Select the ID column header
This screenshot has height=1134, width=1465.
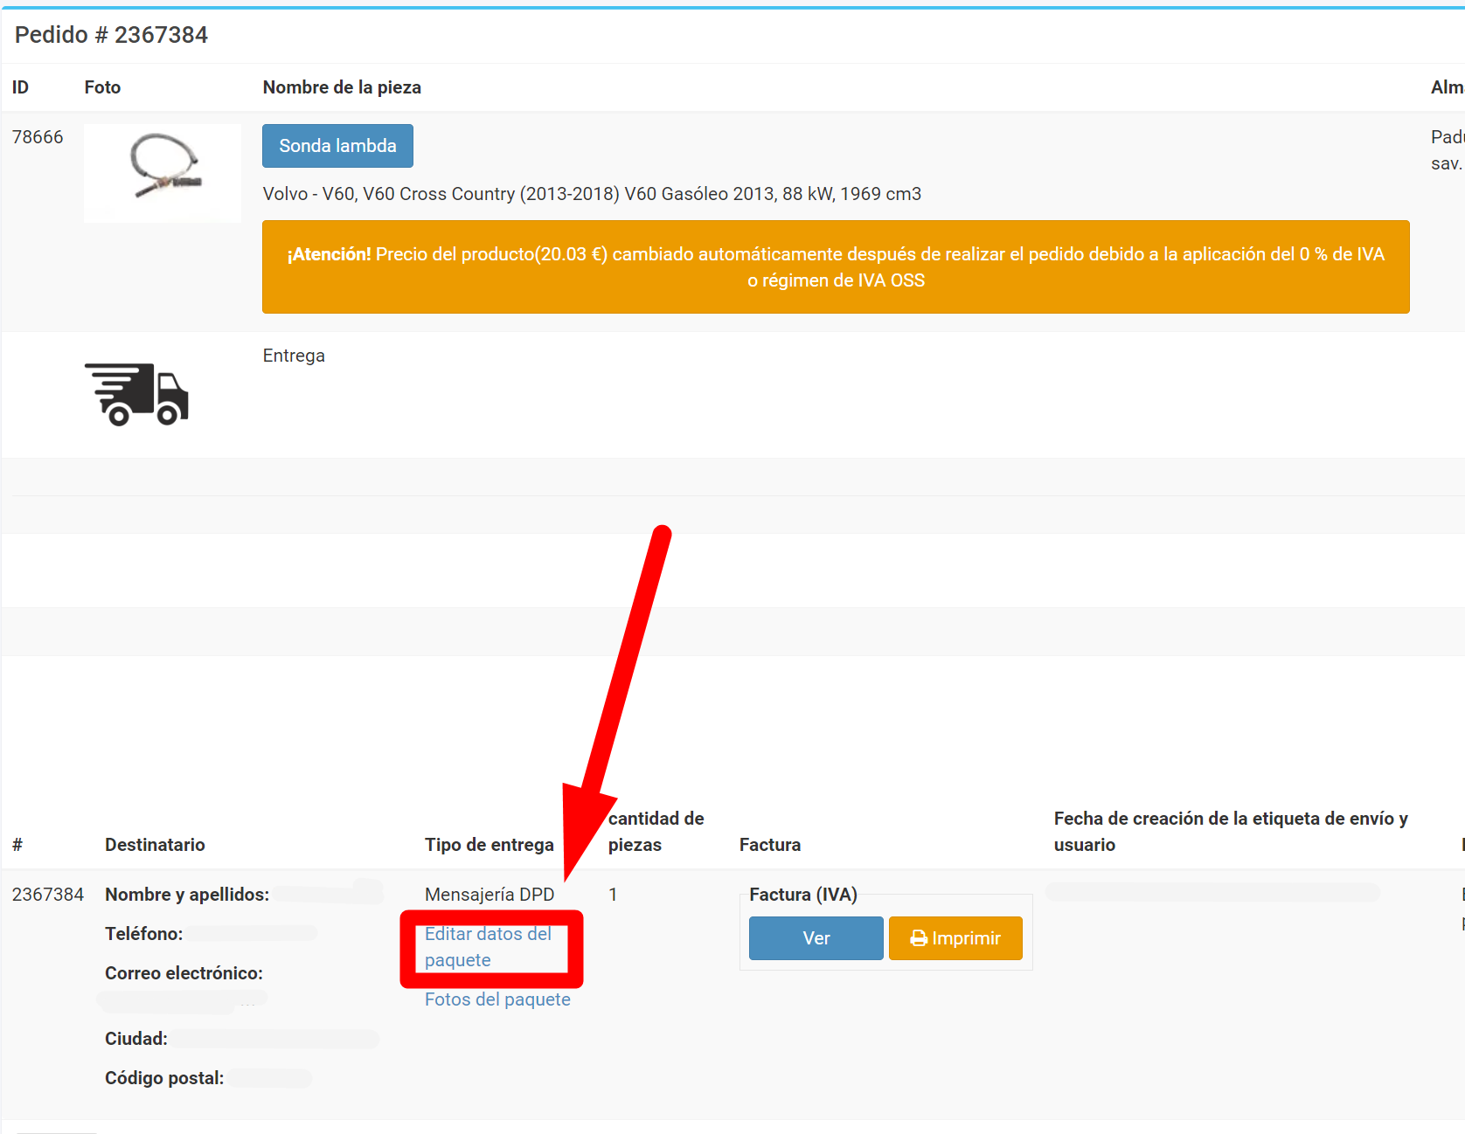pos(20,87)
